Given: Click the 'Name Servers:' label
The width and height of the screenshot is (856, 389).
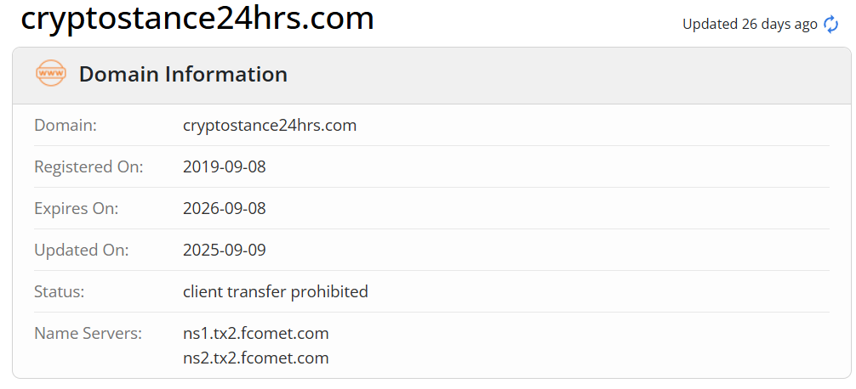Looking at the screenshot, I should [x=88, y=333].
